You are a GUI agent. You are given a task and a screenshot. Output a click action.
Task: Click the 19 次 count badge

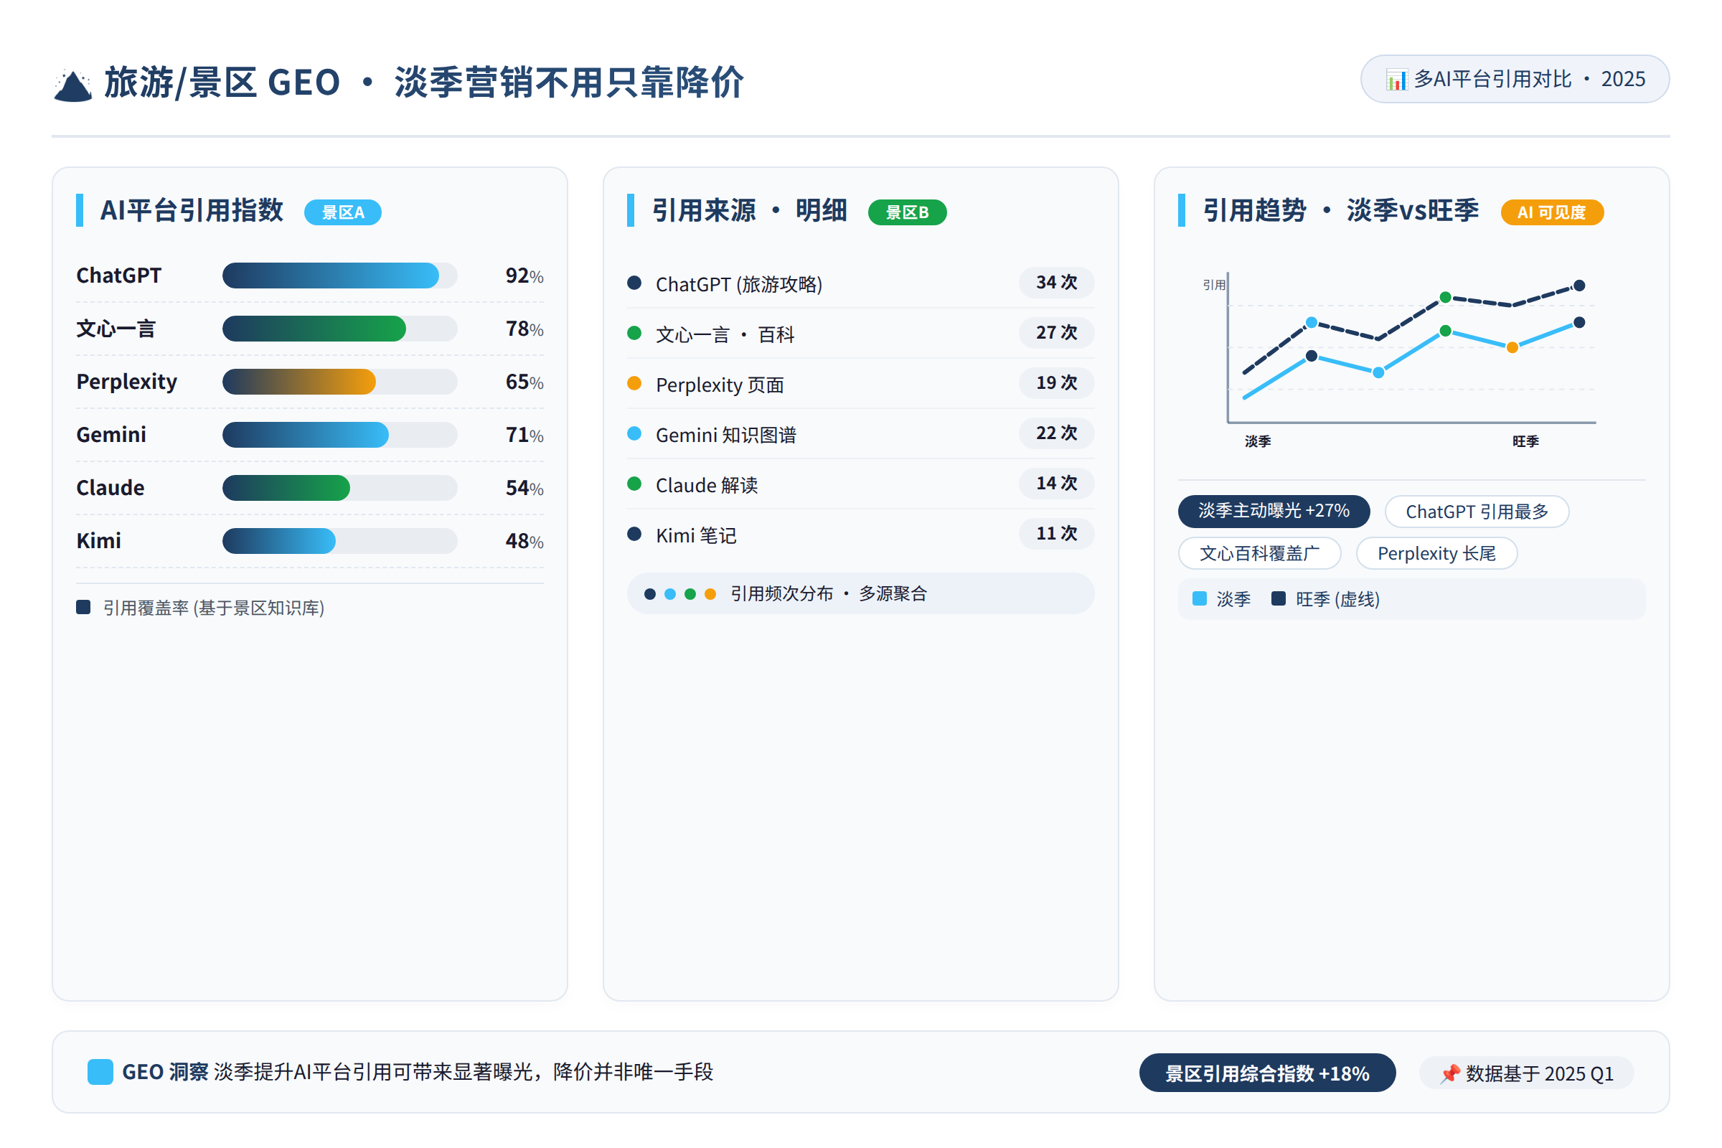click(x=1056, y=383)
